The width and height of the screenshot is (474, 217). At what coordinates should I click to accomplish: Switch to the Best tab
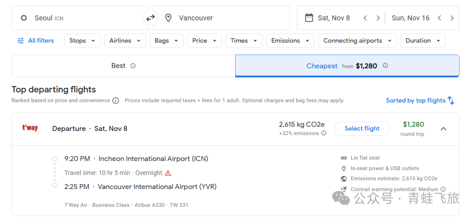(123, 66)
